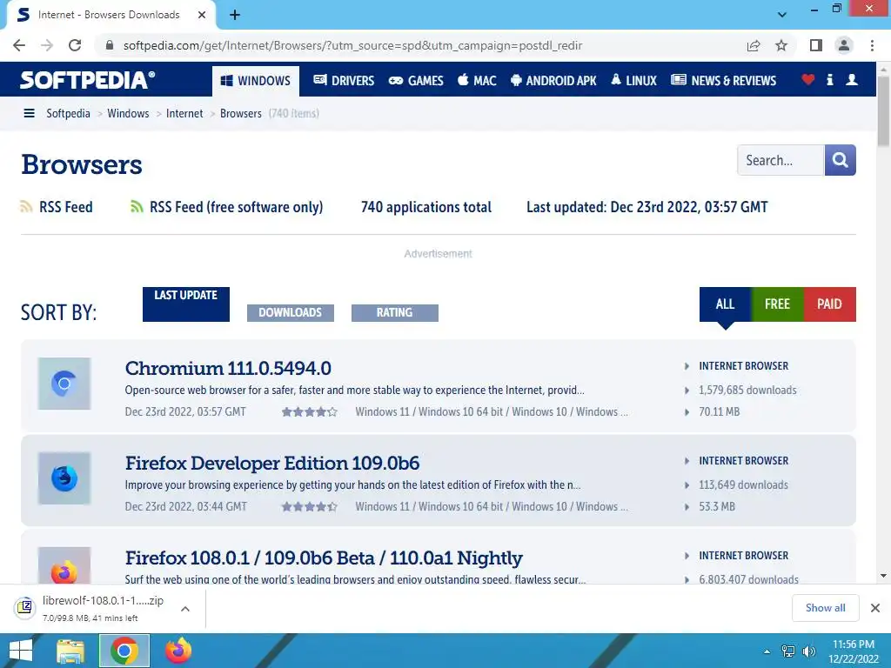This screenshot has height=668, width=891.
Task: Click the Chromium star rating
Action: pyautogui.click(x=309, y=411)
